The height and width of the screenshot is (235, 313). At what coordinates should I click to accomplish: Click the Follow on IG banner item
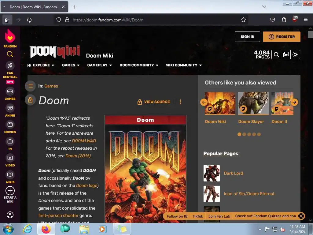click(177, 216)
